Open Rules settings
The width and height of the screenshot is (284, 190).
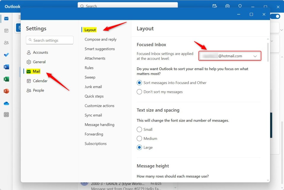click(89, 68)
